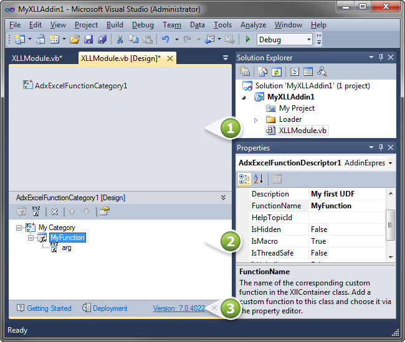Screen dimensions: 405x342
Task: Add a parameter with the XYZ icon
Action: 36,211
